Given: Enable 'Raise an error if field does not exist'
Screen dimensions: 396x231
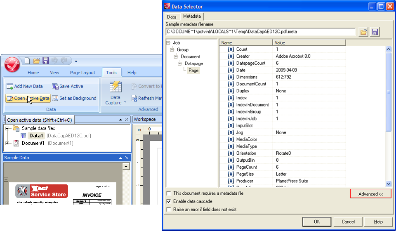Looking at the screenshot, I should 168,210.
